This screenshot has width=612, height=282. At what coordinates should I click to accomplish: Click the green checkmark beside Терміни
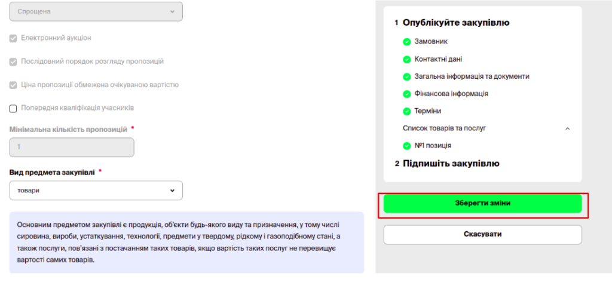coord(407,111)
